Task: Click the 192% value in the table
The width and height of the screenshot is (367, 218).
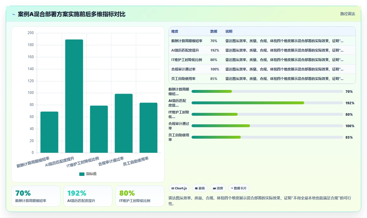Action: 215,50
